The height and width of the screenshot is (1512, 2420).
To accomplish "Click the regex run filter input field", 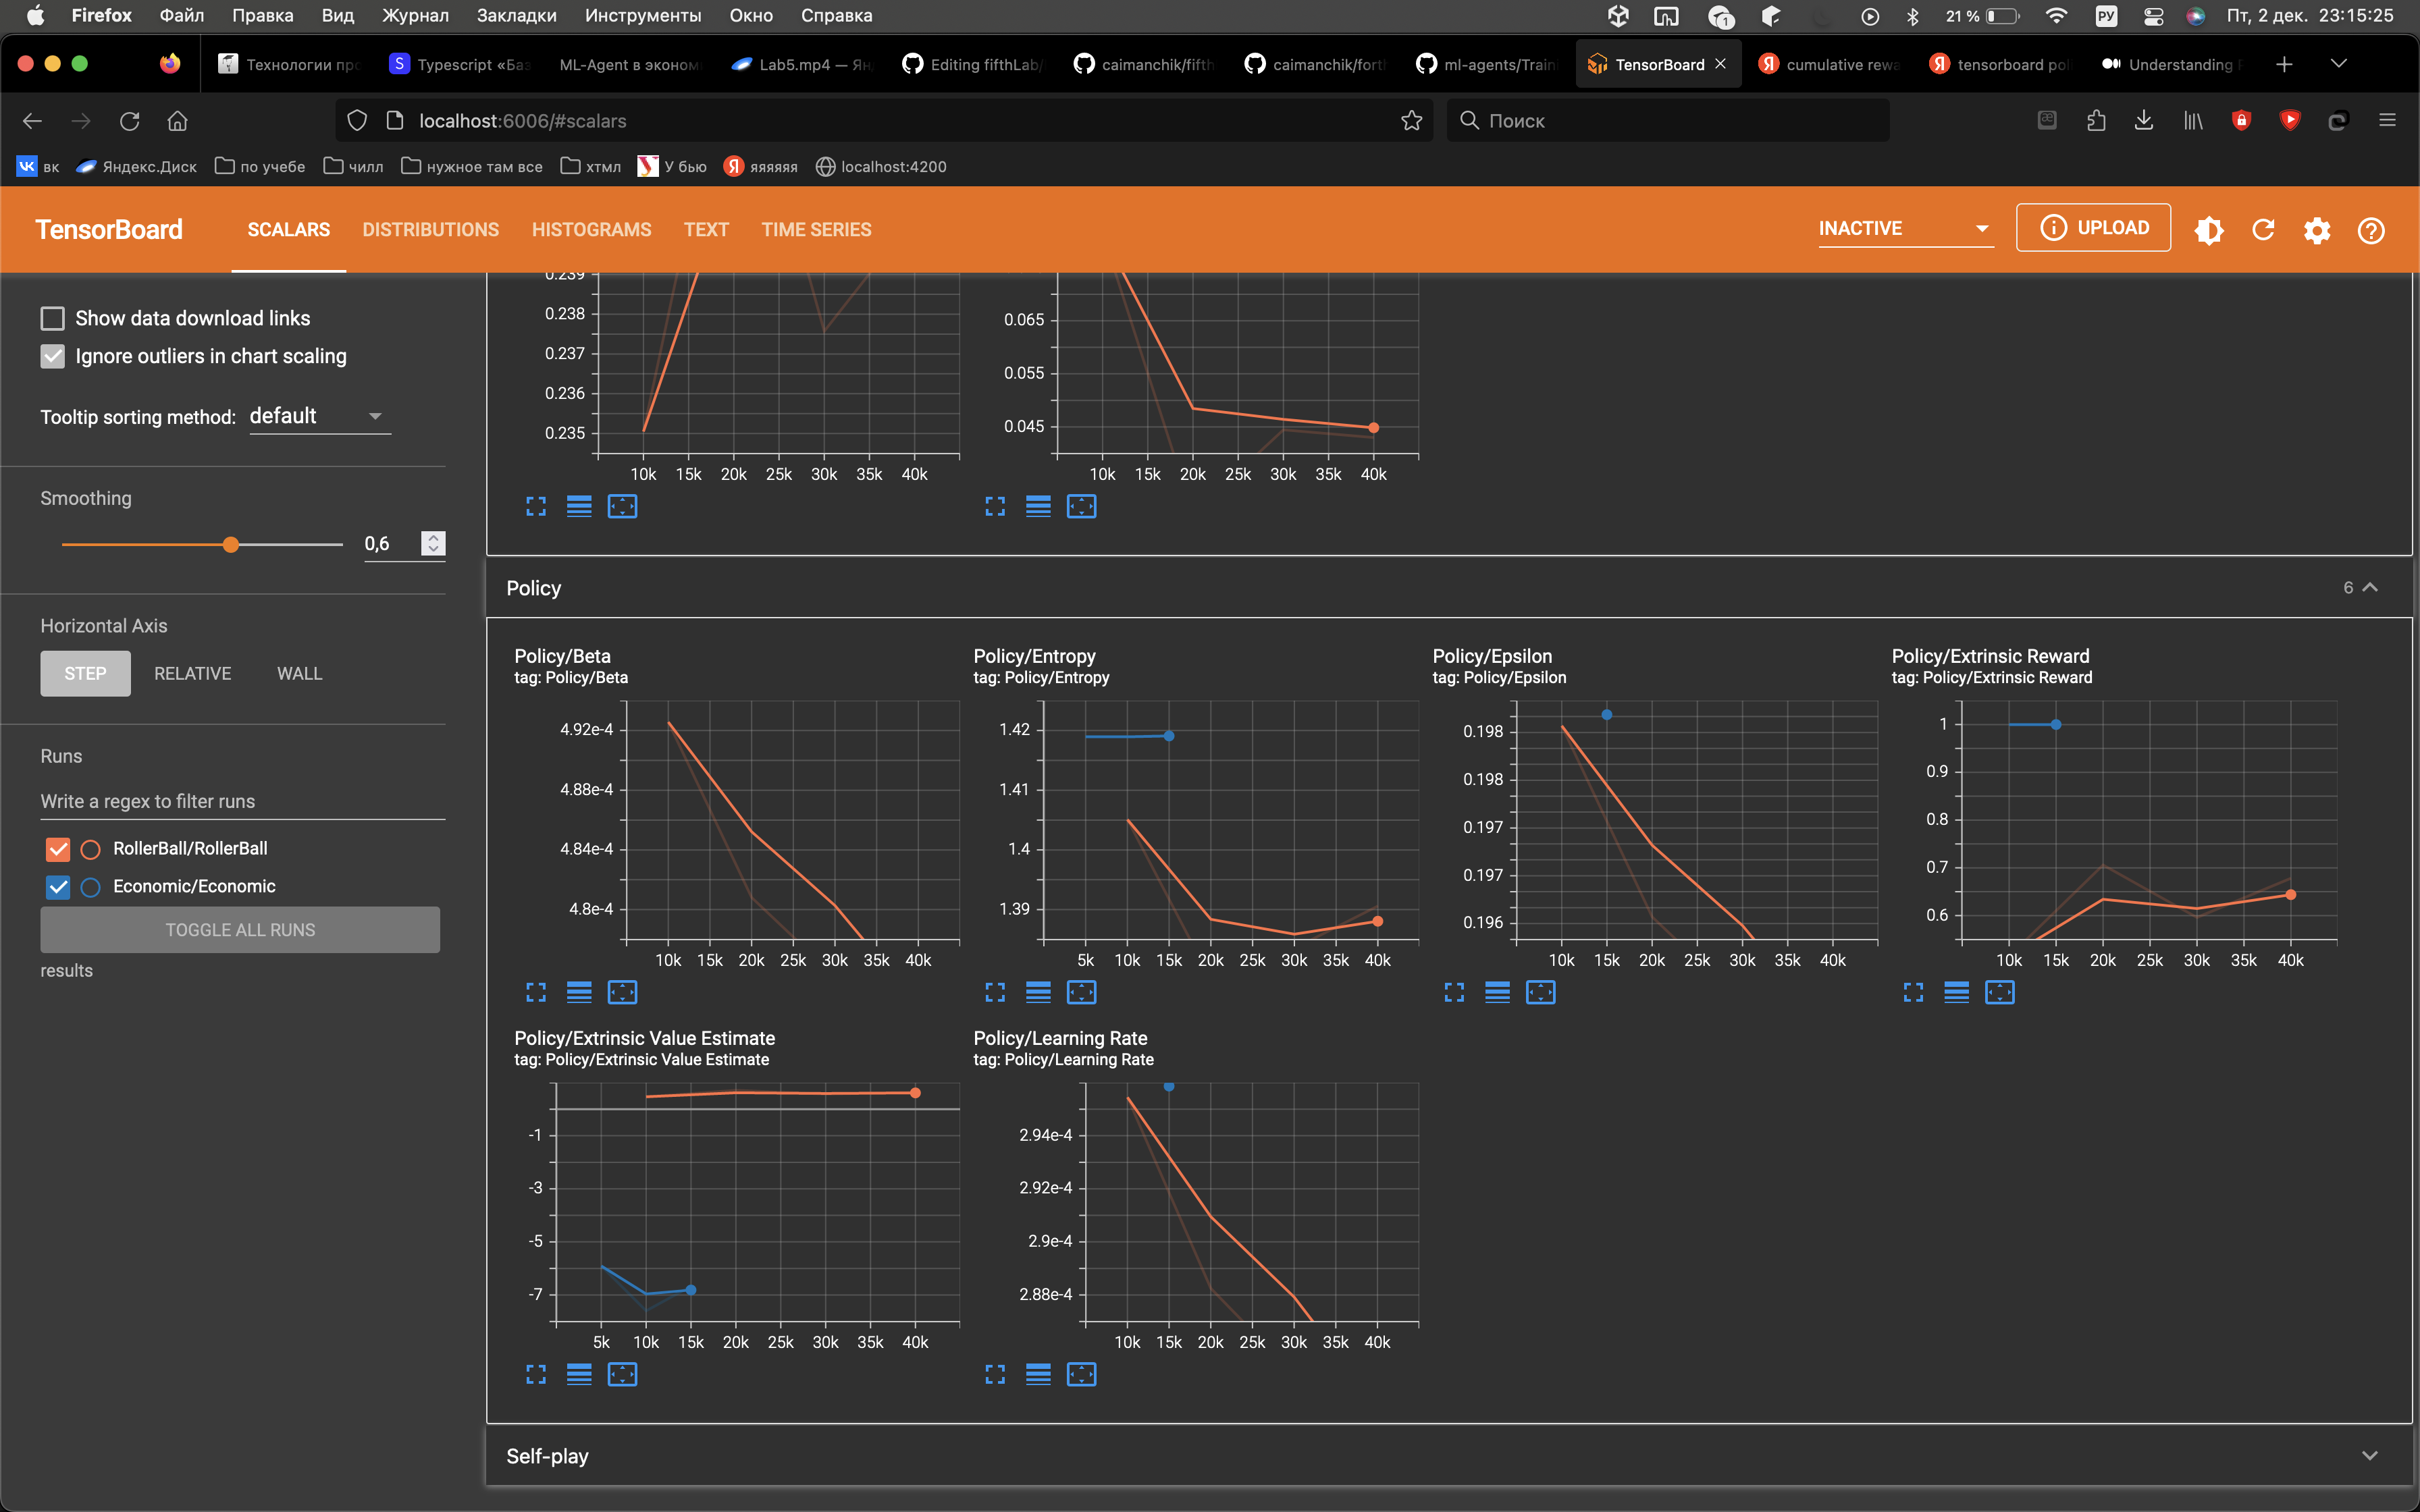I will (240, 801).
